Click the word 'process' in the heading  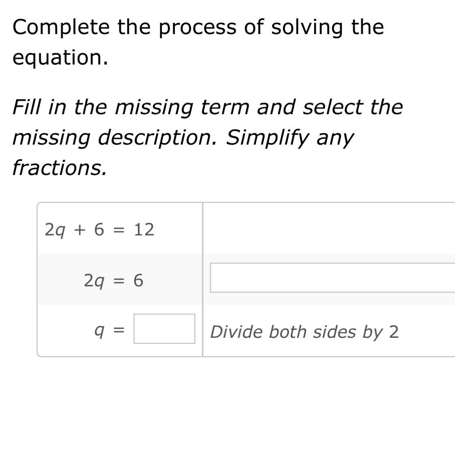[x=197, y=28]
